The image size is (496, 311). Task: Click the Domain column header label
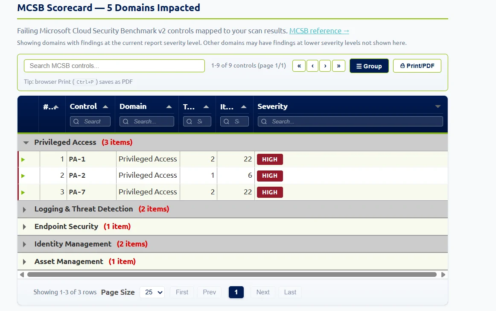pos(133,106)
